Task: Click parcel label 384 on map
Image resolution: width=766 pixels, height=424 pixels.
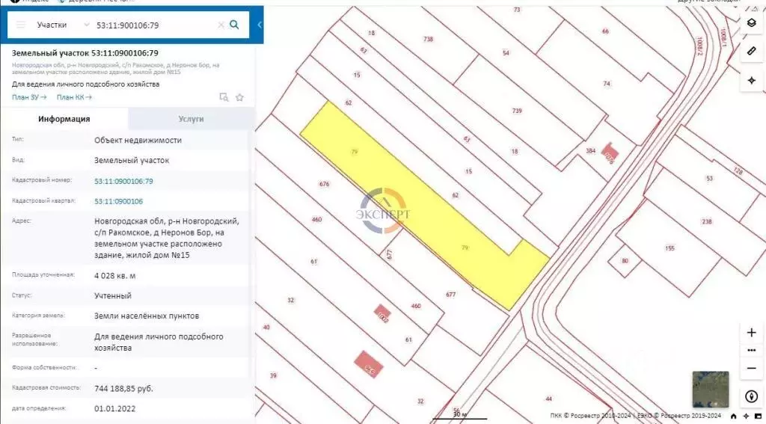Action: [591, 151]
